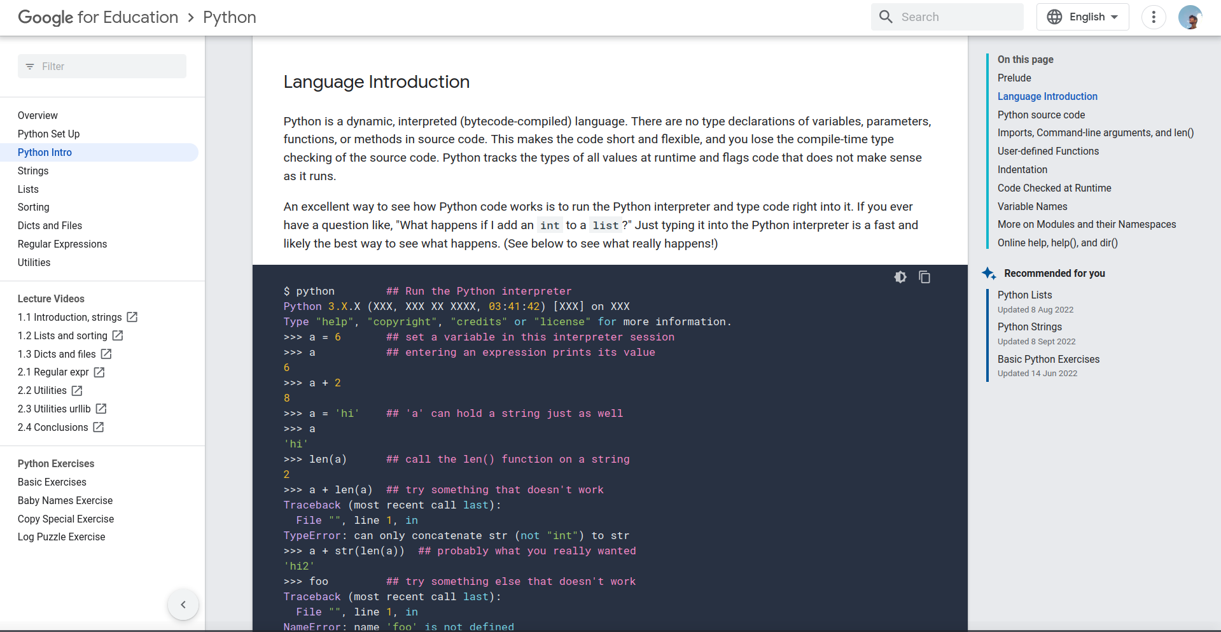Go to Google for Education home

98,17
